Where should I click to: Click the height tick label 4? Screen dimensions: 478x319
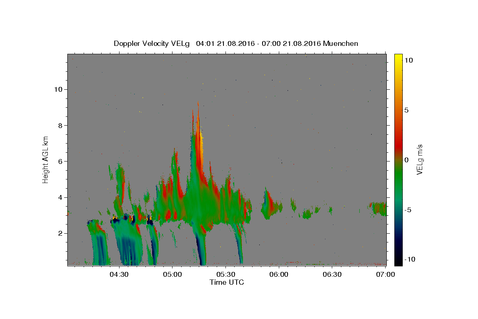pos(61,197)
